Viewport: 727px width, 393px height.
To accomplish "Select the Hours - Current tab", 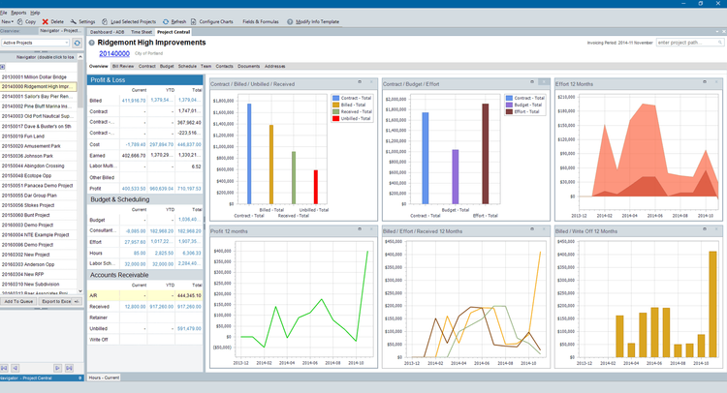I will (x=104, y=378).
